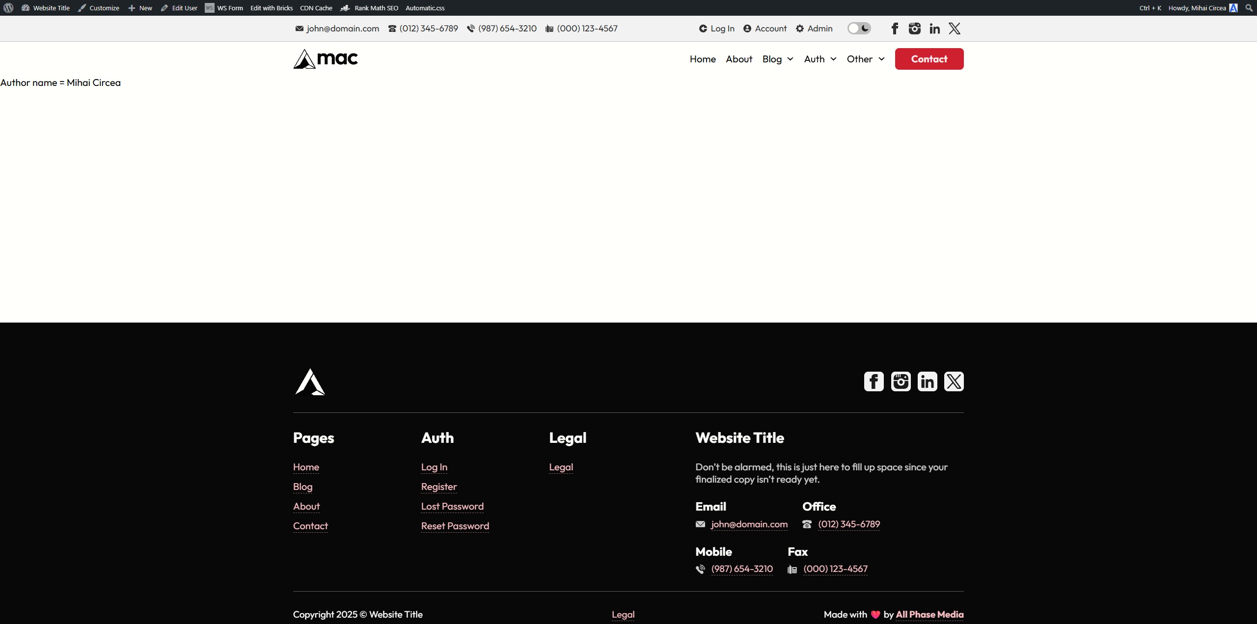Click the WordPress logo in the admin bar
Screen dimensions: 1257x624
pos(8,8)
